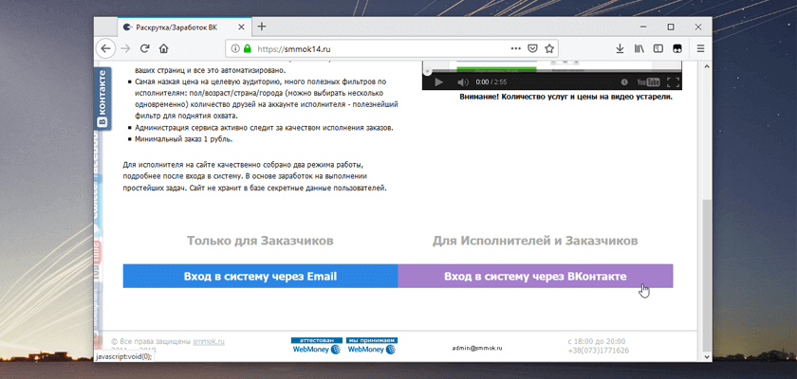Click the scrollbar down arrow
This screenshot has height=379, width=797.
(x=706, y=356)
